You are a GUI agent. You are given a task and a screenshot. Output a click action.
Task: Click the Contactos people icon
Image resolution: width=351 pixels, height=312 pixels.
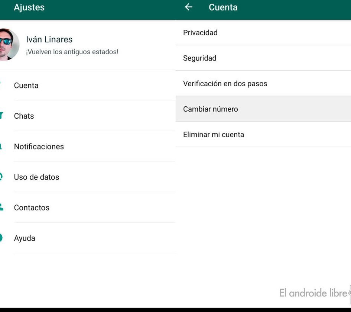(1, 207)
